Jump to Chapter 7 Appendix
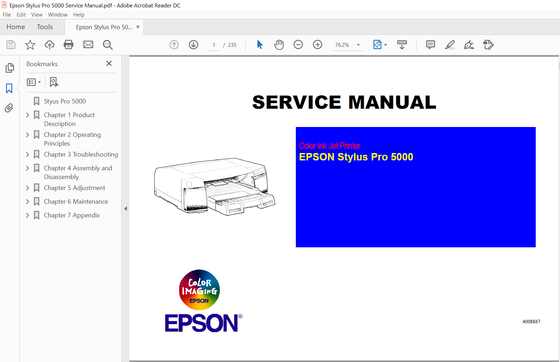 point(71,215)
